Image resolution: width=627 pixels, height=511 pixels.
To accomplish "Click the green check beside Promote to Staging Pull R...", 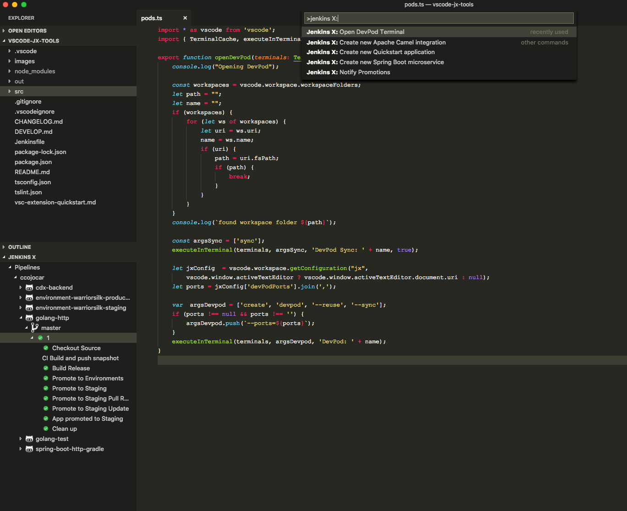I will pos(46,398).
